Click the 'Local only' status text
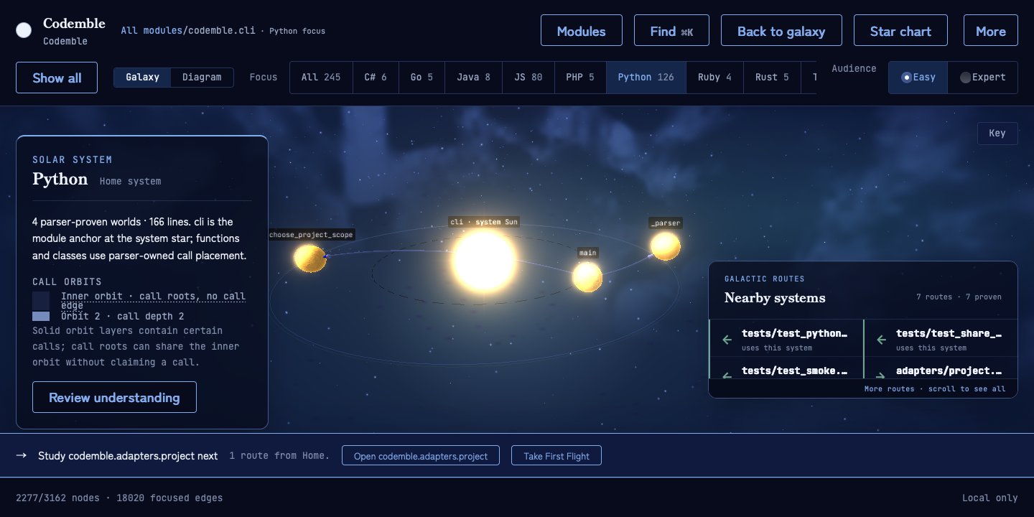The image size is (1034, 517). [x=990, y=498]
